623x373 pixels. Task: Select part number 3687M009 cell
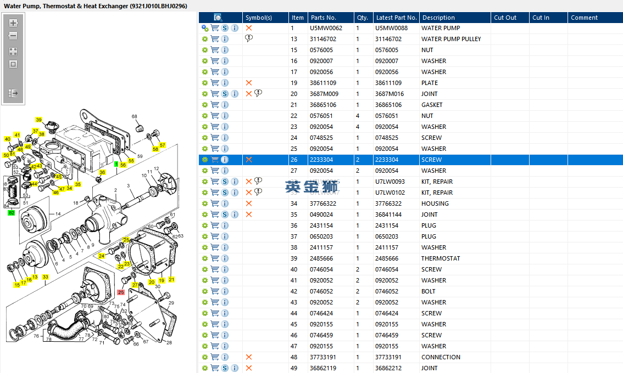(x=324, y=94)
